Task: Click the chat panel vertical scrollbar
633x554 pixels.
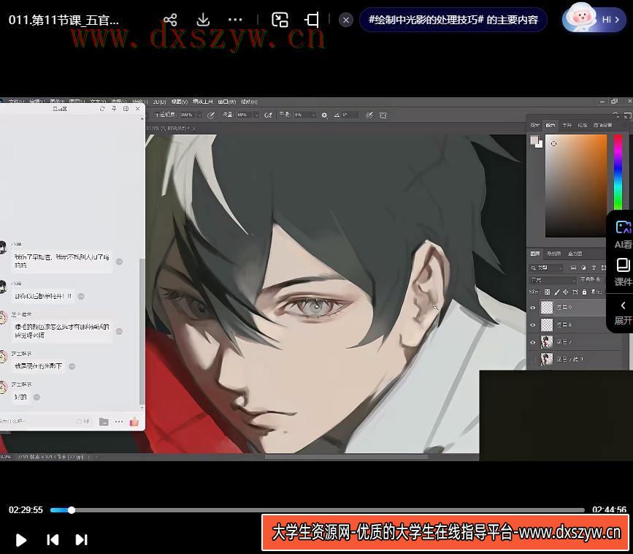Action: pyautogui.click(x=142, y=331)
